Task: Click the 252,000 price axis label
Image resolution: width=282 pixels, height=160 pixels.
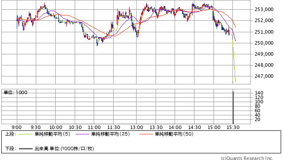Action: (264, 20)
